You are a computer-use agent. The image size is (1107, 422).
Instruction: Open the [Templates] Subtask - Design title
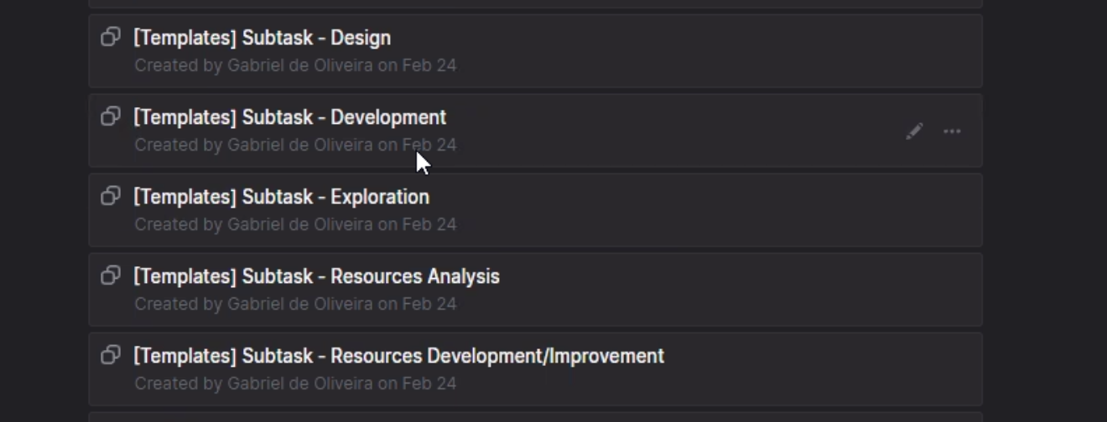coord(262,38)
